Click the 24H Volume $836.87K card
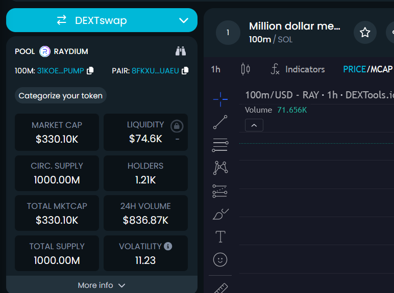Image resolution: width=394 pixels, height=293 pixels. (x=145, y=213)
